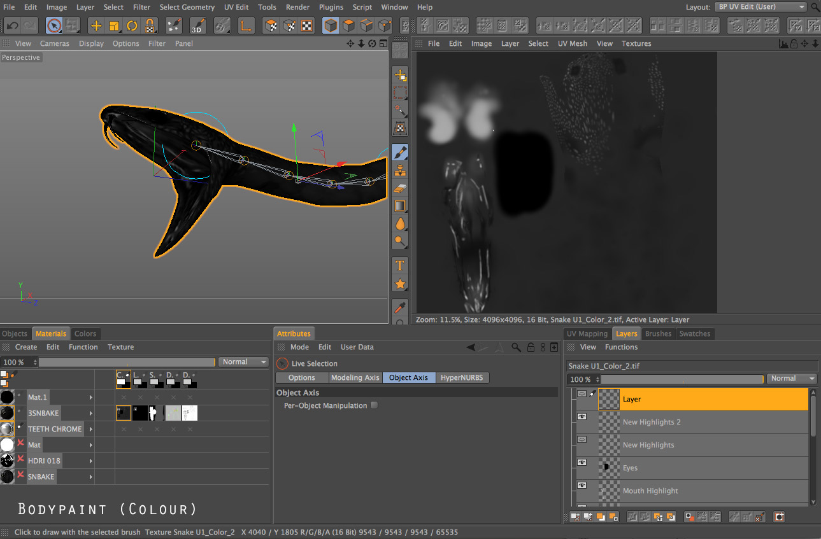Click the Modeling Axis button

[355, 377]
